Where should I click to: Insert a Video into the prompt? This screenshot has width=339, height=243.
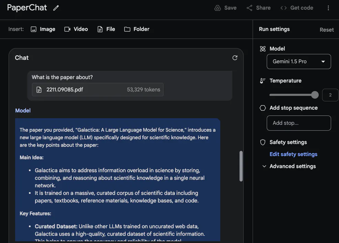[x=76, y=29]
